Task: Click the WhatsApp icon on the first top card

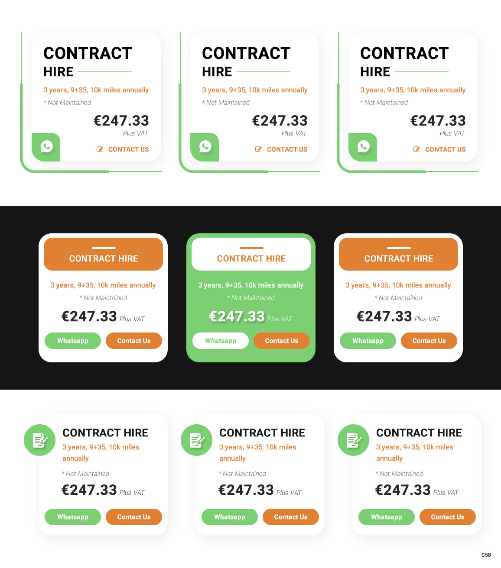Action: click(x=46, y=147)
